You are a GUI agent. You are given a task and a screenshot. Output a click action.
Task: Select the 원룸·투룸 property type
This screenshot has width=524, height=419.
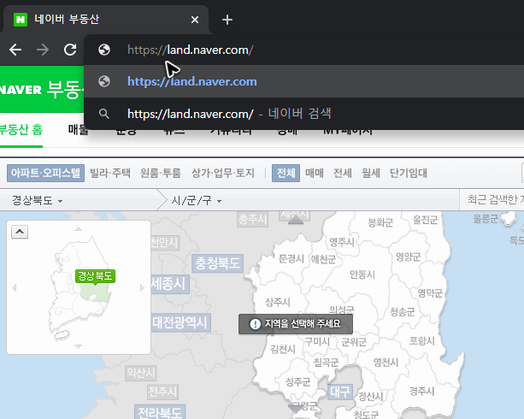(161, 173)
